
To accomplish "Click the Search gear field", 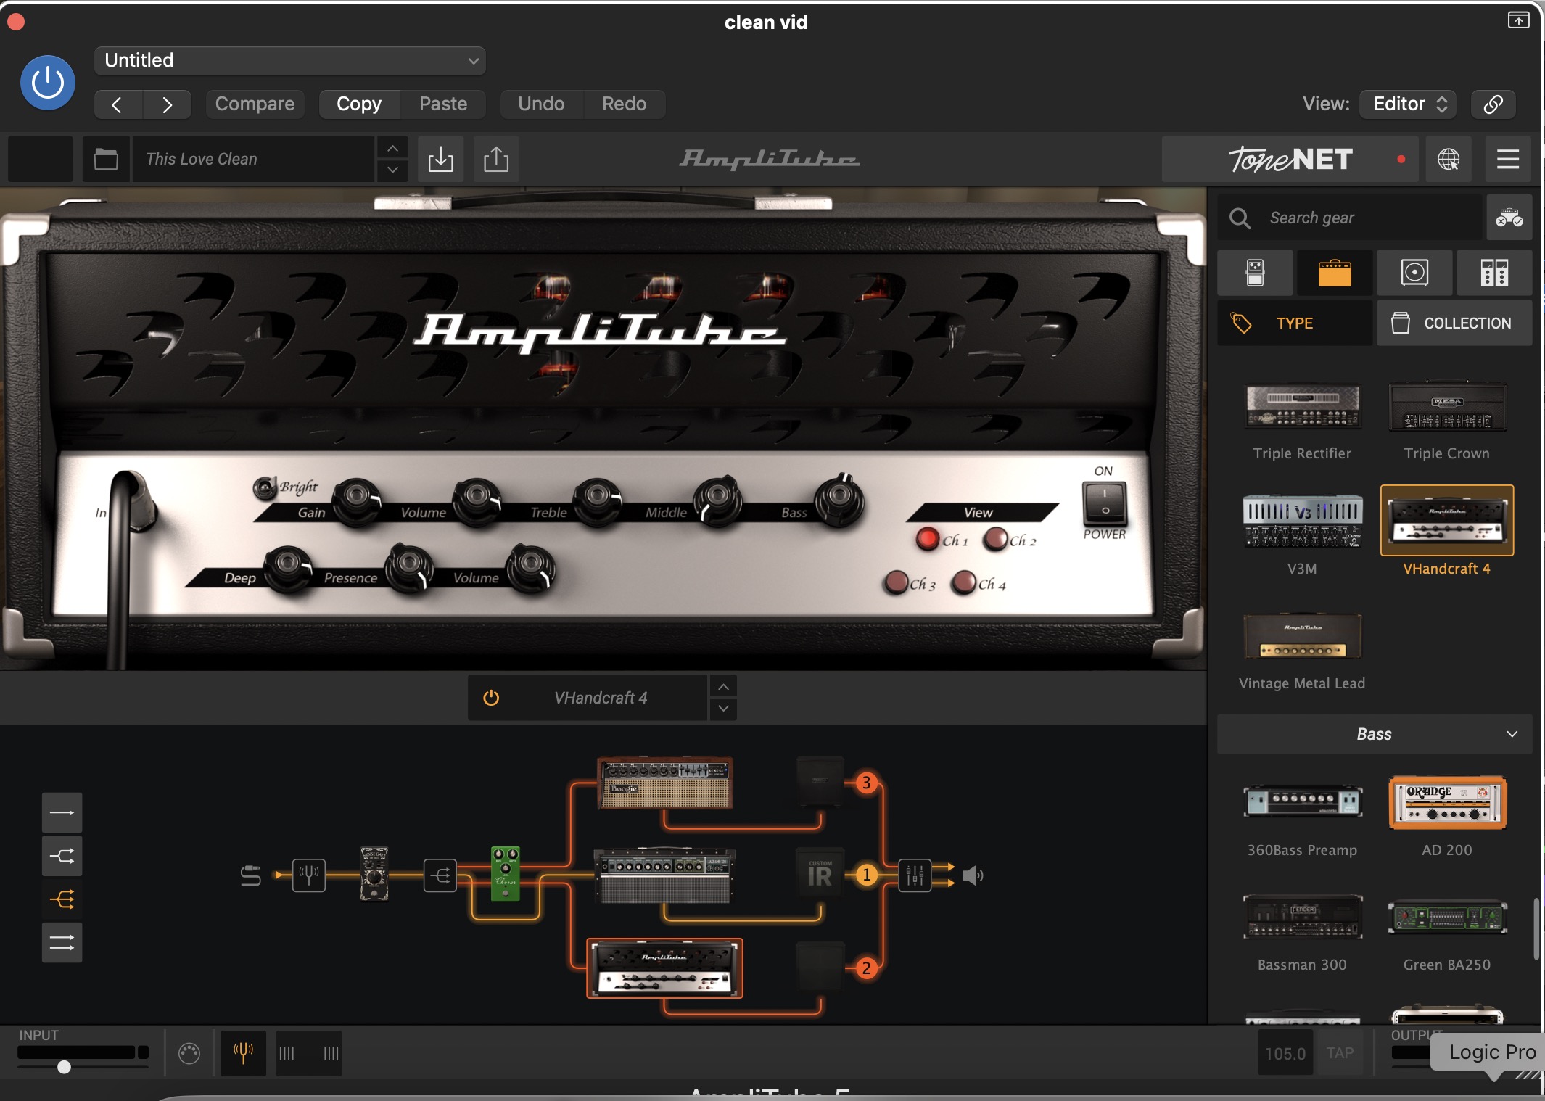I will [x=1349, y=218].
